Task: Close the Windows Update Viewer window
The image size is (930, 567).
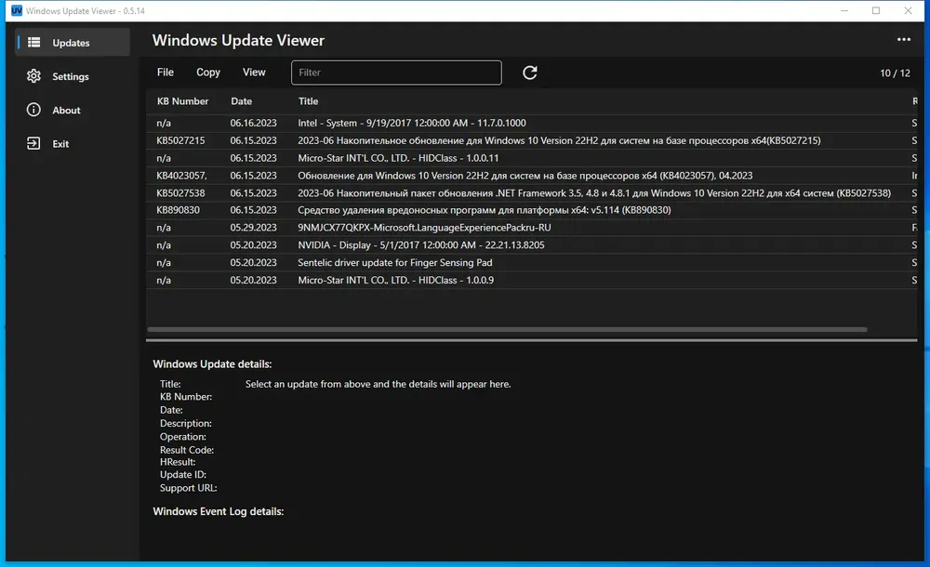Action: pyautogui.click(x=908, y=10)
